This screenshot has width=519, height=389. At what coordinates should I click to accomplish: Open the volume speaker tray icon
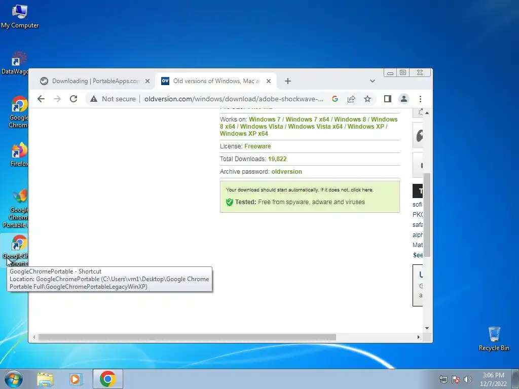(x=468, y=379)
